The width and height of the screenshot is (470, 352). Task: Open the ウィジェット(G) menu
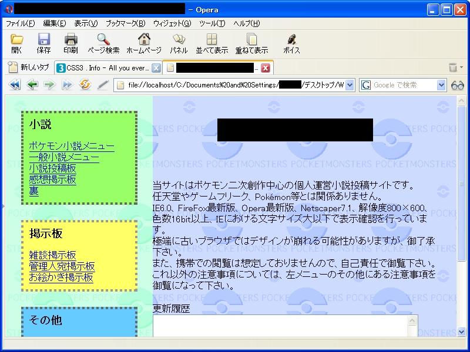[x=172, y=23]
